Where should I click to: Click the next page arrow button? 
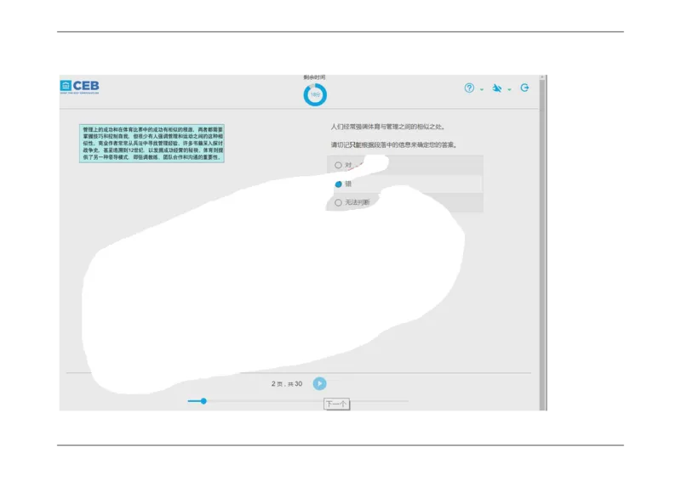(320, 383)
